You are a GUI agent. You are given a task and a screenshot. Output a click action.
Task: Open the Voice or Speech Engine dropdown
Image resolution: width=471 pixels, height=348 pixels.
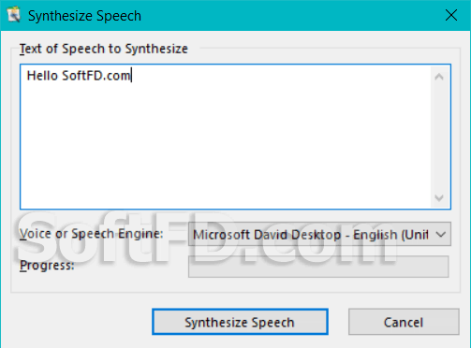(319, 234)
